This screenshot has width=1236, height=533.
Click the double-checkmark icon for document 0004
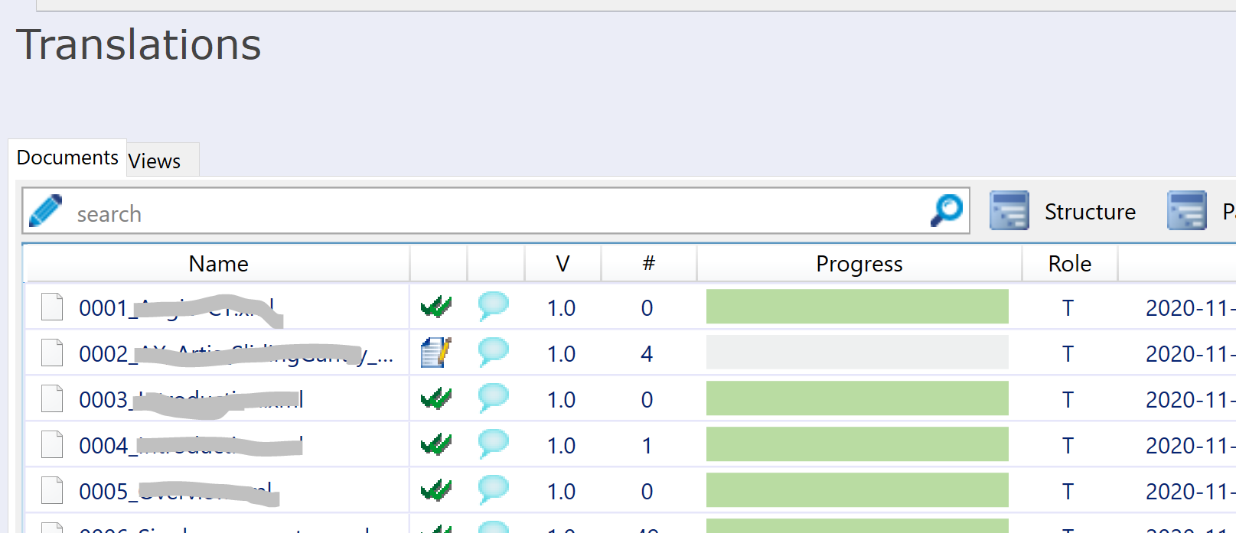(436, 444)
